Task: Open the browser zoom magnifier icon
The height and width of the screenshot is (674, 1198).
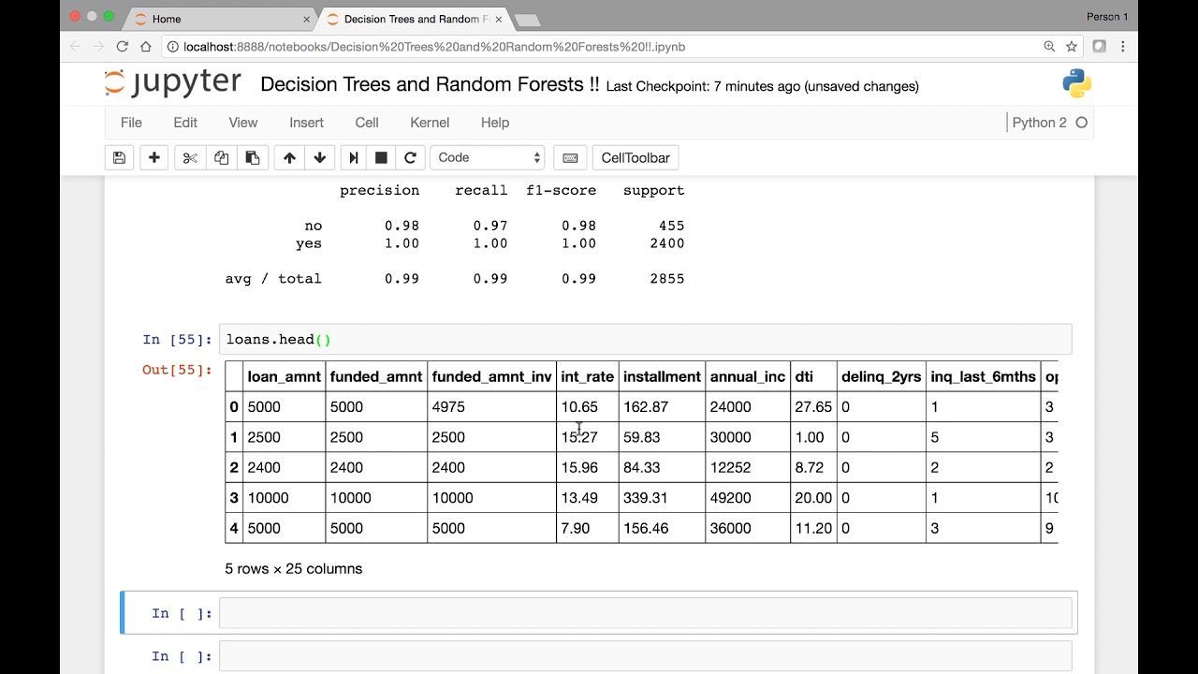Action: click(1049, 46)
